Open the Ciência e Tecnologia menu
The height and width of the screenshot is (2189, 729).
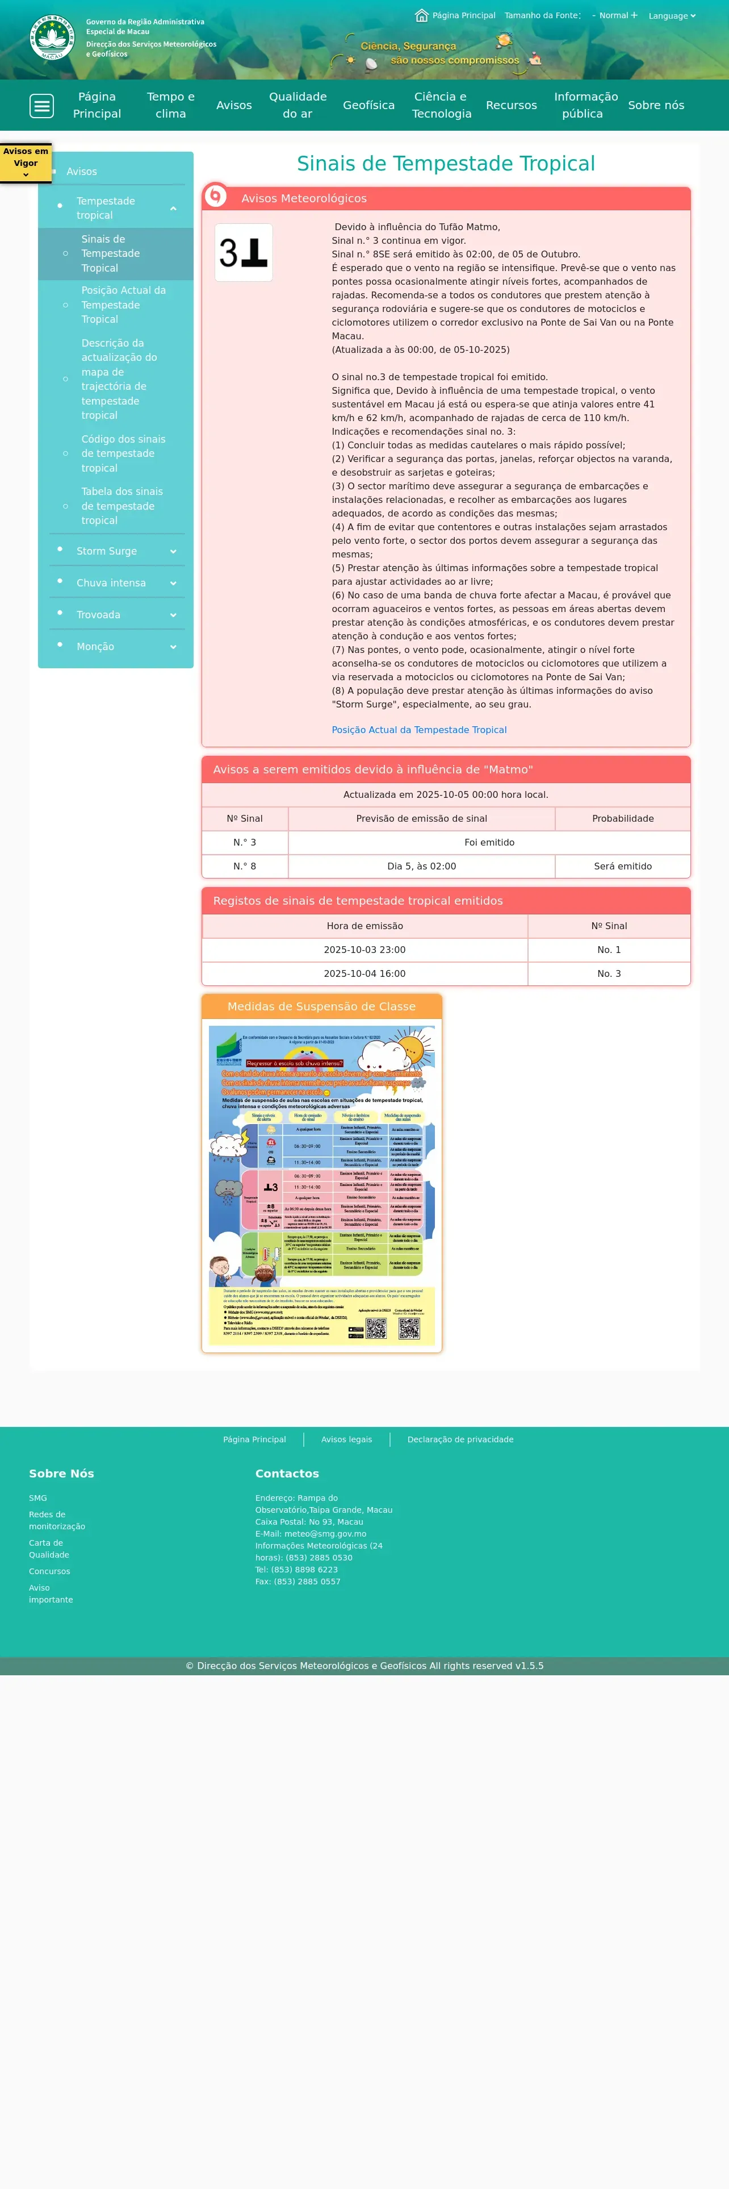441,105
